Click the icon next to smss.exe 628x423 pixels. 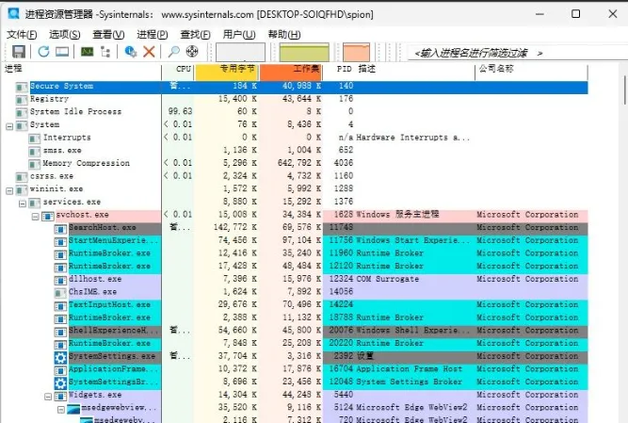pyautogui.click(x=35, y=151)
